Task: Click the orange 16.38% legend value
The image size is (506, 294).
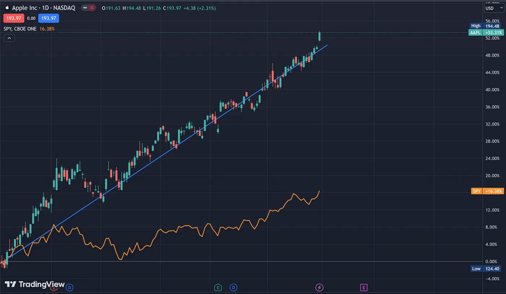Action: (x=47, y=29)
